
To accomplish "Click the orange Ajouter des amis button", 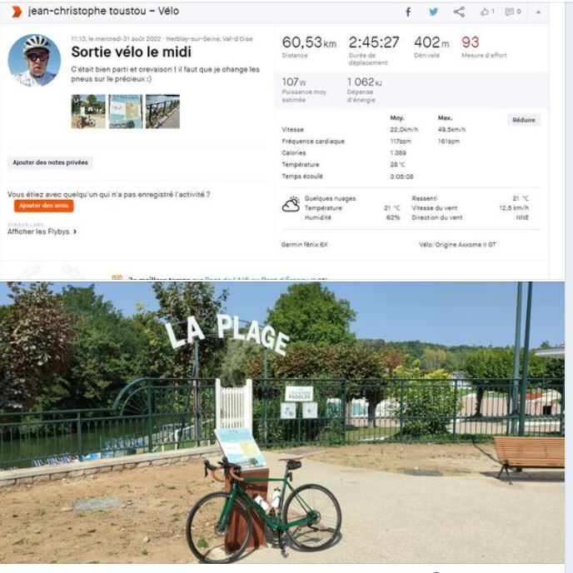I will pyautogui.click(x=44, y=206).
